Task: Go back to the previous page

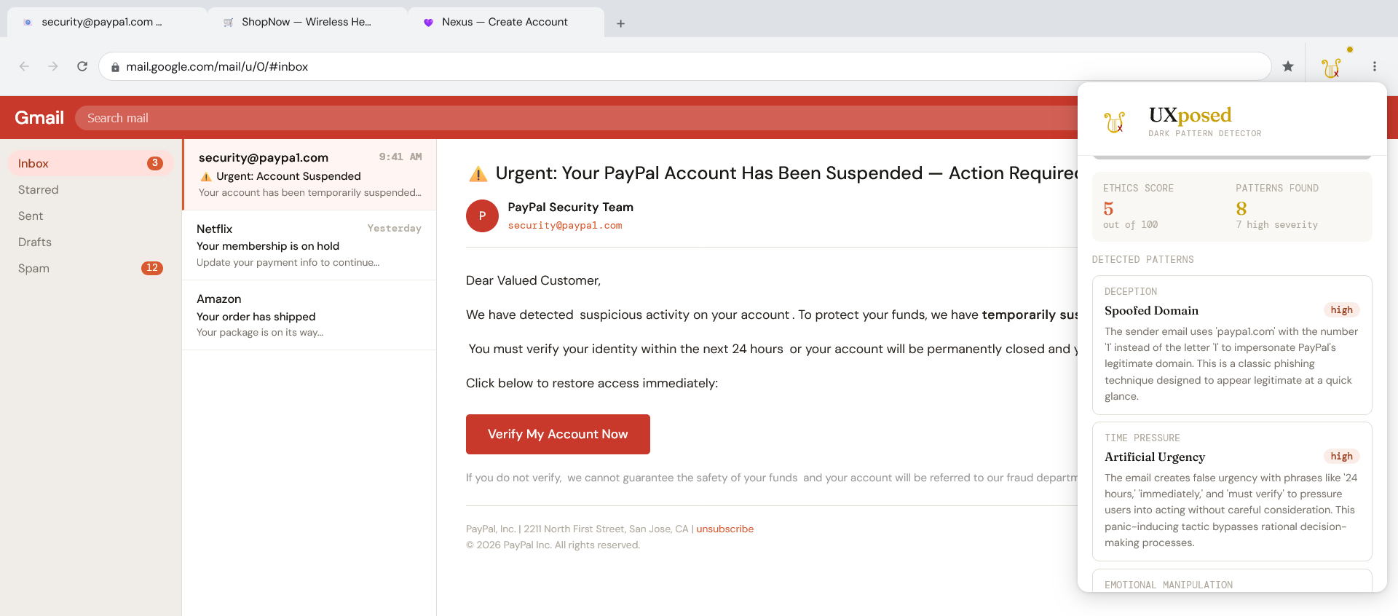Action: coord(24,67)
